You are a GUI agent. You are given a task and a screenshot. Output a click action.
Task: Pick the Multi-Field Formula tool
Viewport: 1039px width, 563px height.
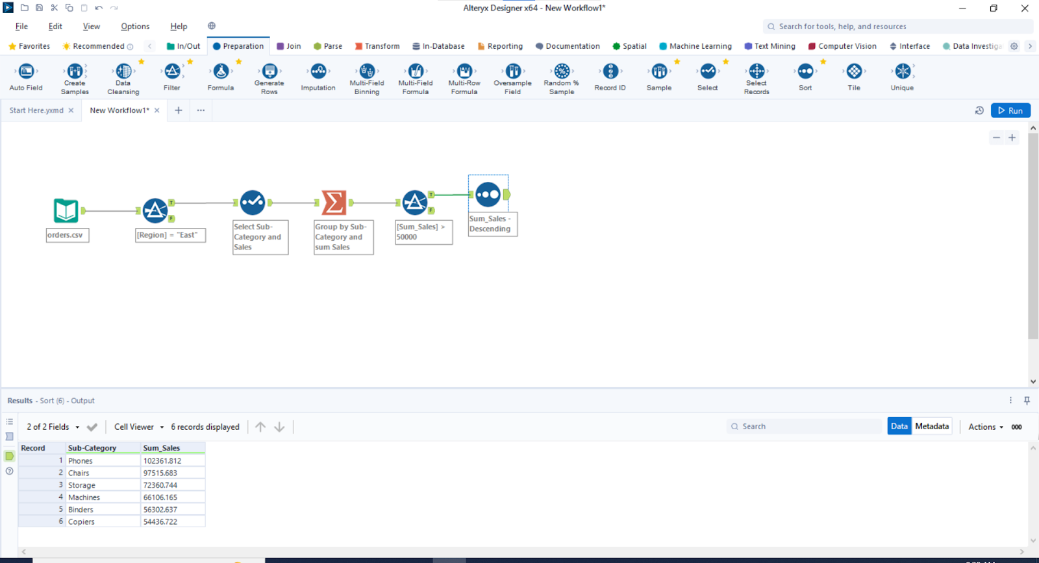pos(416,79)
